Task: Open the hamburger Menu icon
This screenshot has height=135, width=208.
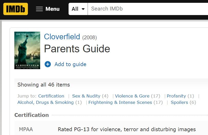Action: (x=39, y=9)
